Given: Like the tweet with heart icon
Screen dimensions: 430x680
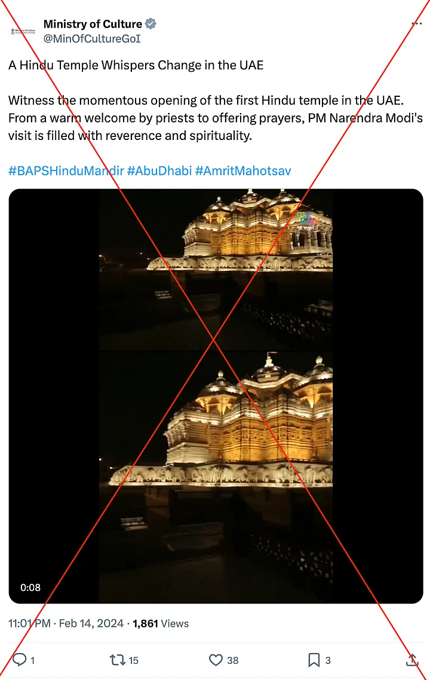Looking at the screenshot, I should coord(216,660).
